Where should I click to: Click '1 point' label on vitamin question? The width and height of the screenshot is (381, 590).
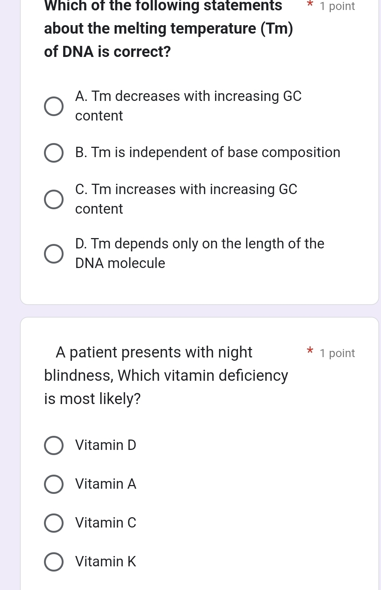click(337, 353)
